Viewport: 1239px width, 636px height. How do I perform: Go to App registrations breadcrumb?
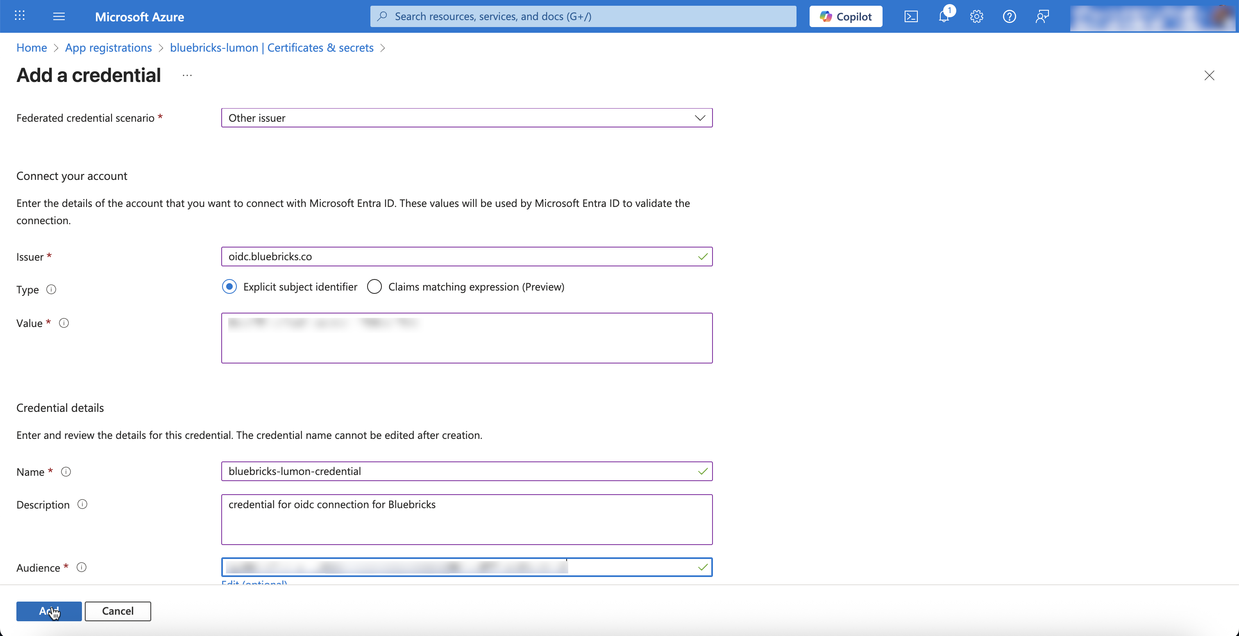point(108,48)
